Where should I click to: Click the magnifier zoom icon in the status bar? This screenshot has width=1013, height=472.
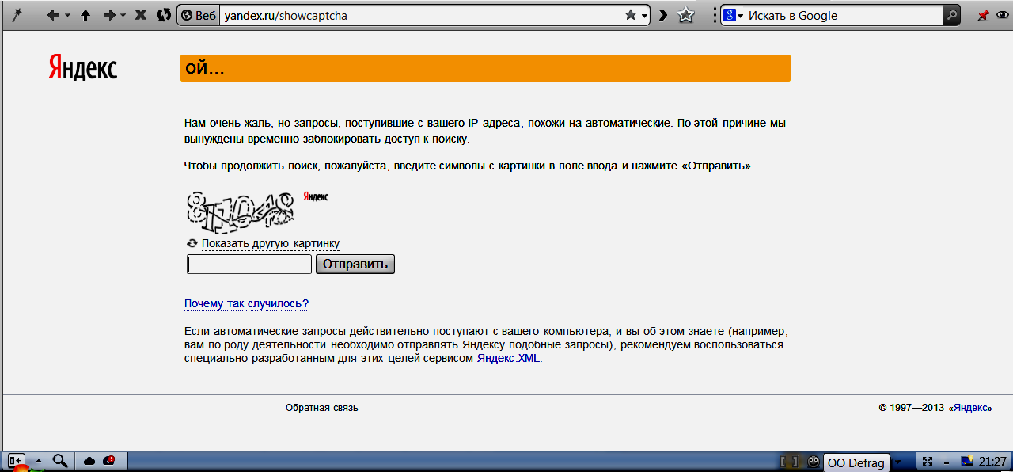[x=60, y=461]
